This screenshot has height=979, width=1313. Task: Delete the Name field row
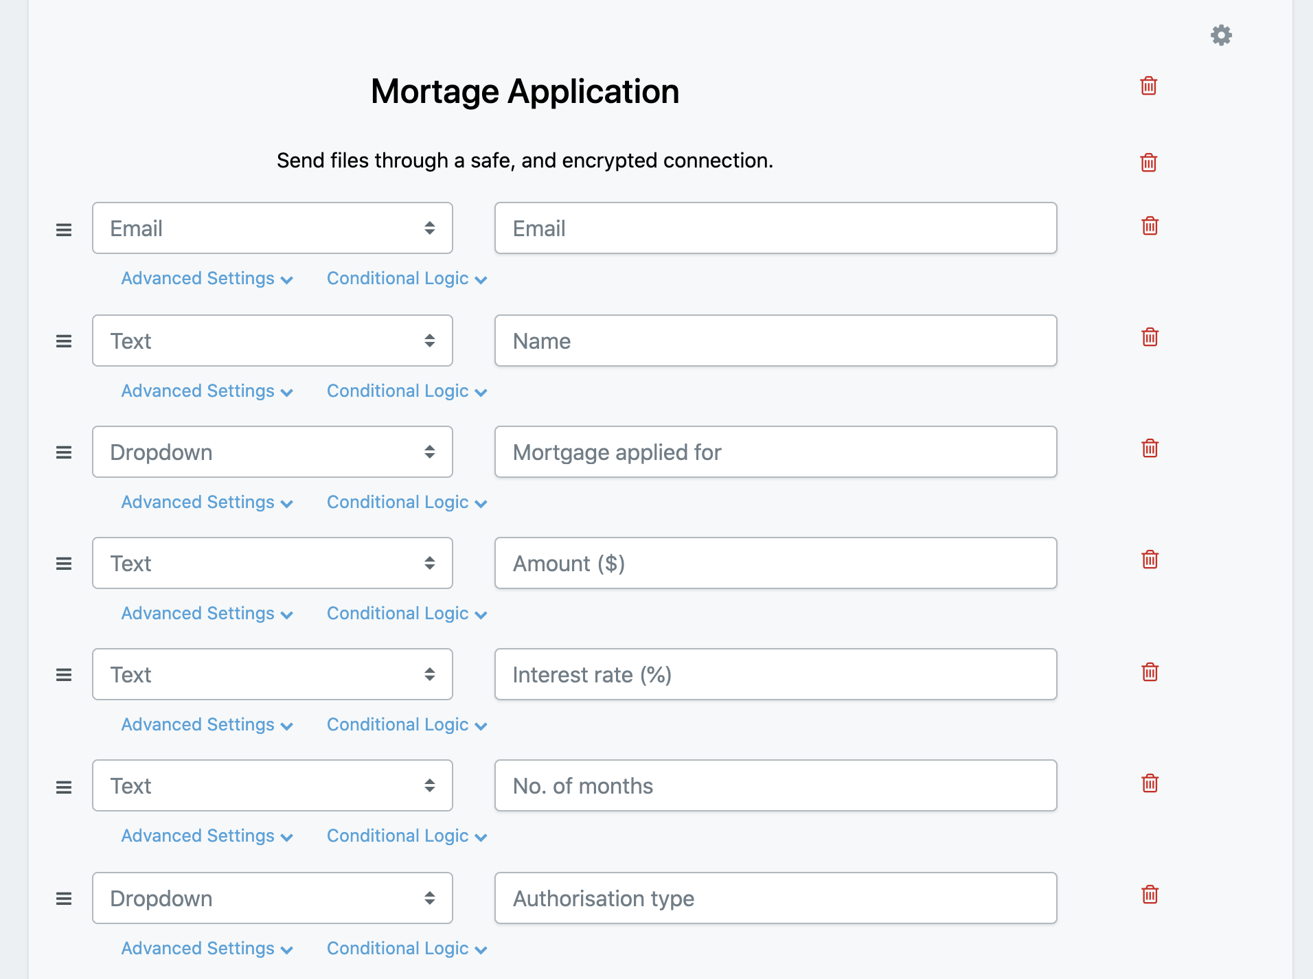pos(1150,337)
